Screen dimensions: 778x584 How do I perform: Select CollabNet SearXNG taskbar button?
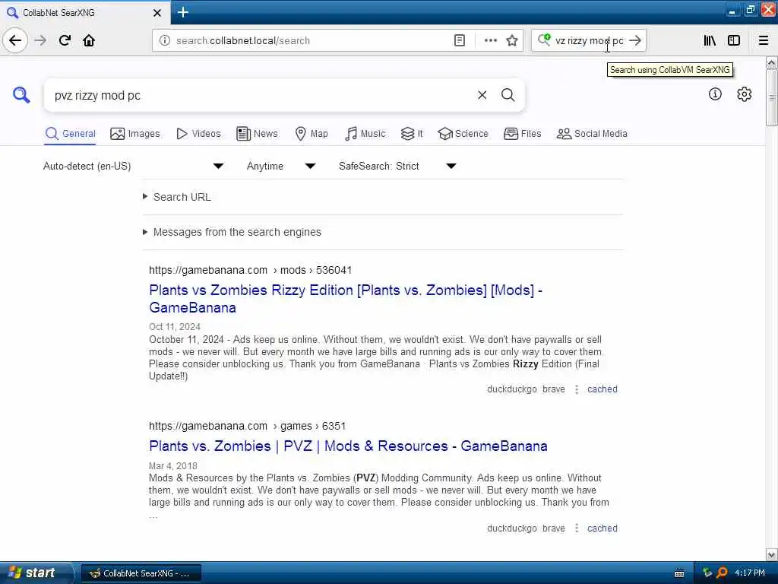[x=141, y=573]
